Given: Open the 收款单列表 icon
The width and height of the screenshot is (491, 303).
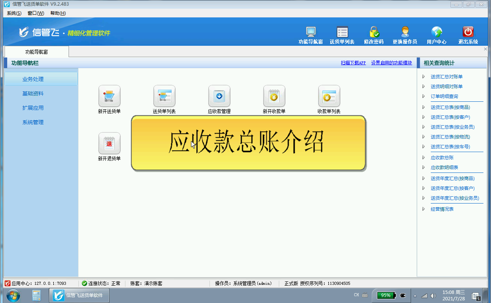Looking at the screenshot, I should pyautogui.click(x=329, y=96).
